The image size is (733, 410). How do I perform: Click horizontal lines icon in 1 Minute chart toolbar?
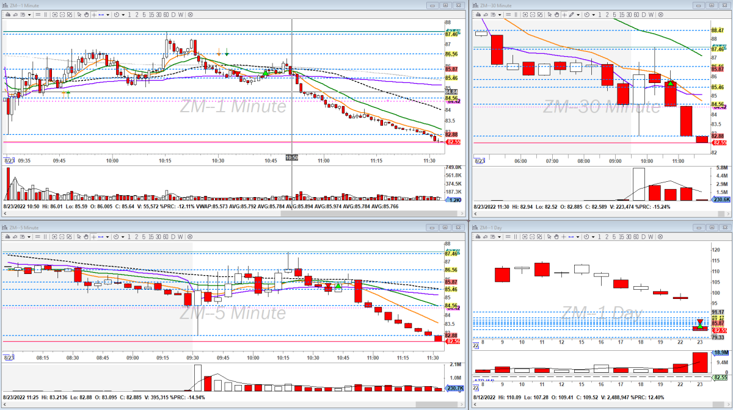(38, 15)
